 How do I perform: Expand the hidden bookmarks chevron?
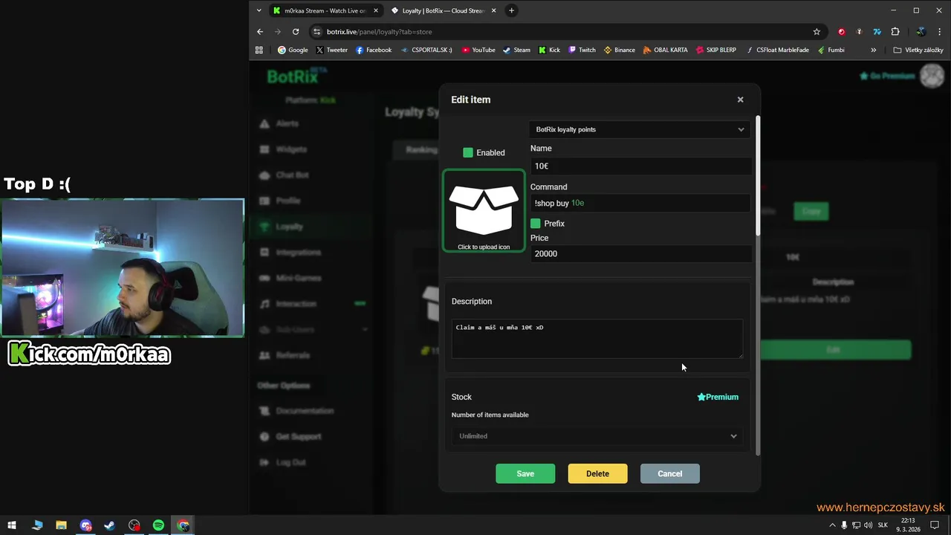coord(873,51)
